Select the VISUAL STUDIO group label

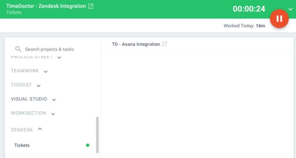[x=29, y=99]
